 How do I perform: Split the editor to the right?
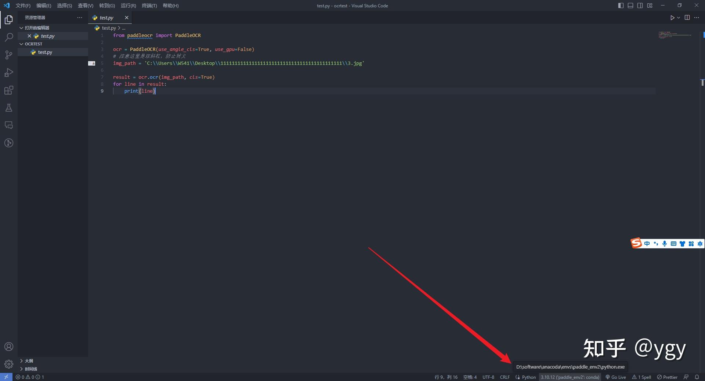click(687, 18)
